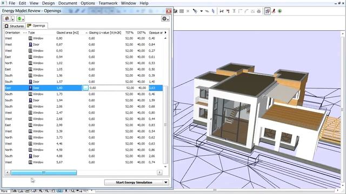This screenshot has height=194, width=346.
Task: Click table vertical scrollbar down arrow
Action: coord(165,167)
